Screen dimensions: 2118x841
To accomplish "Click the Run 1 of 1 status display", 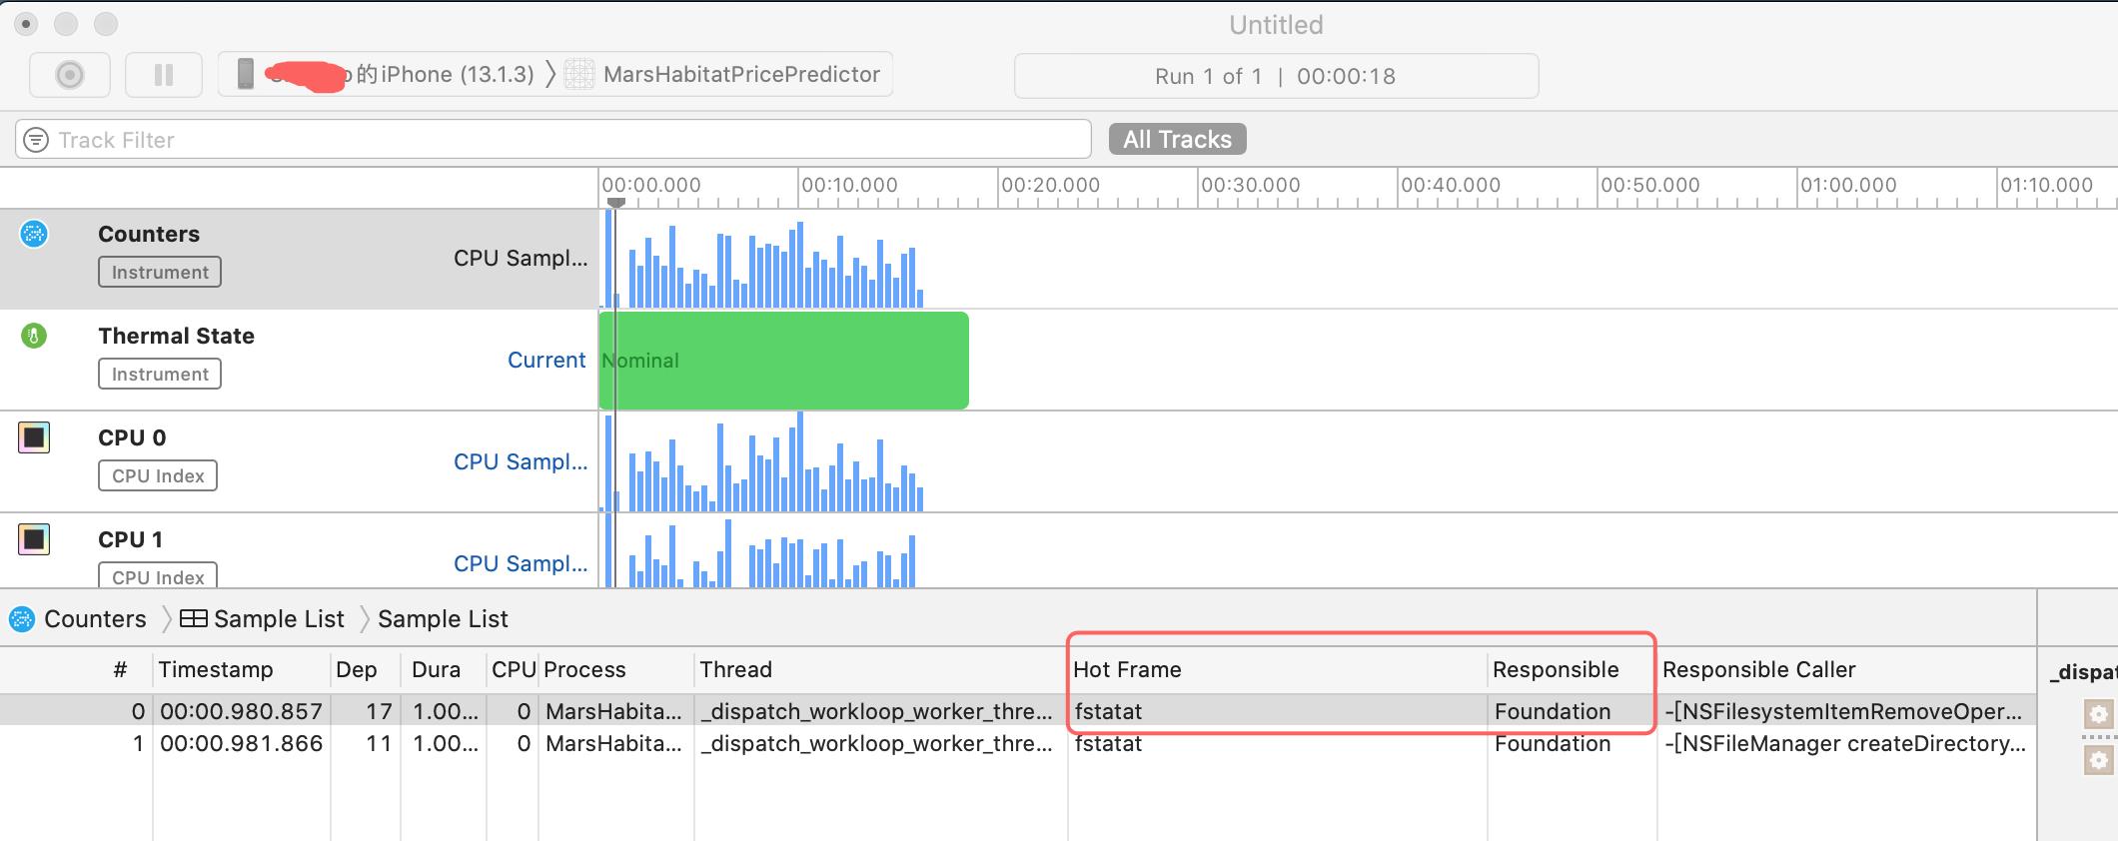I will click(x=1276, y=76).
